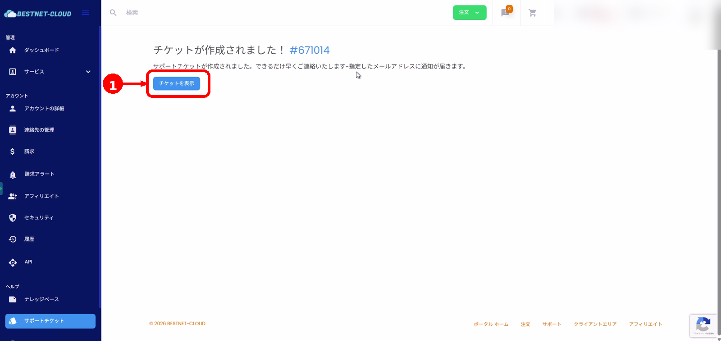
Task: Open the green 注文 dropdown
Action: pyautogui.click(x=469, y=13)
